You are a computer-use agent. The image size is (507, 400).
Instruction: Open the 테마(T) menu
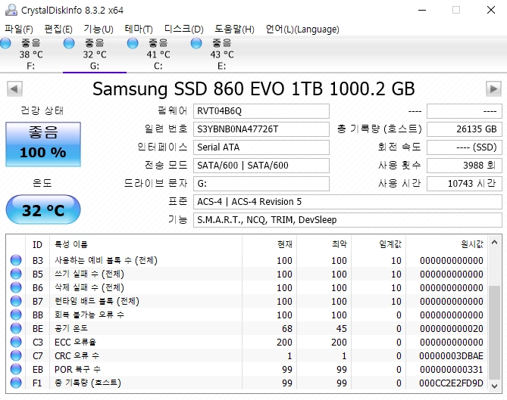click(x=139, y=29)
